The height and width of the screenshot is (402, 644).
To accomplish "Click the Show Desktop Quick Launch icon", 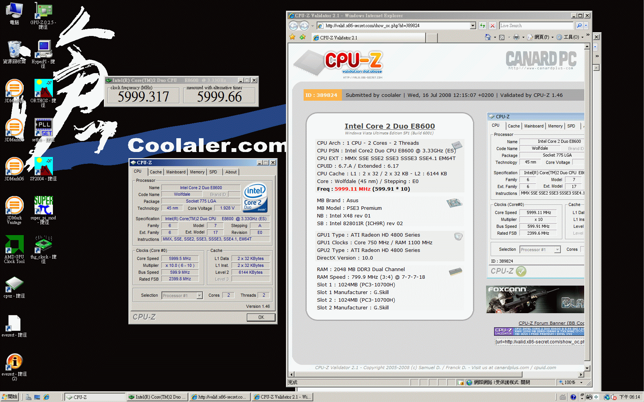I will (x=37, y=397).
